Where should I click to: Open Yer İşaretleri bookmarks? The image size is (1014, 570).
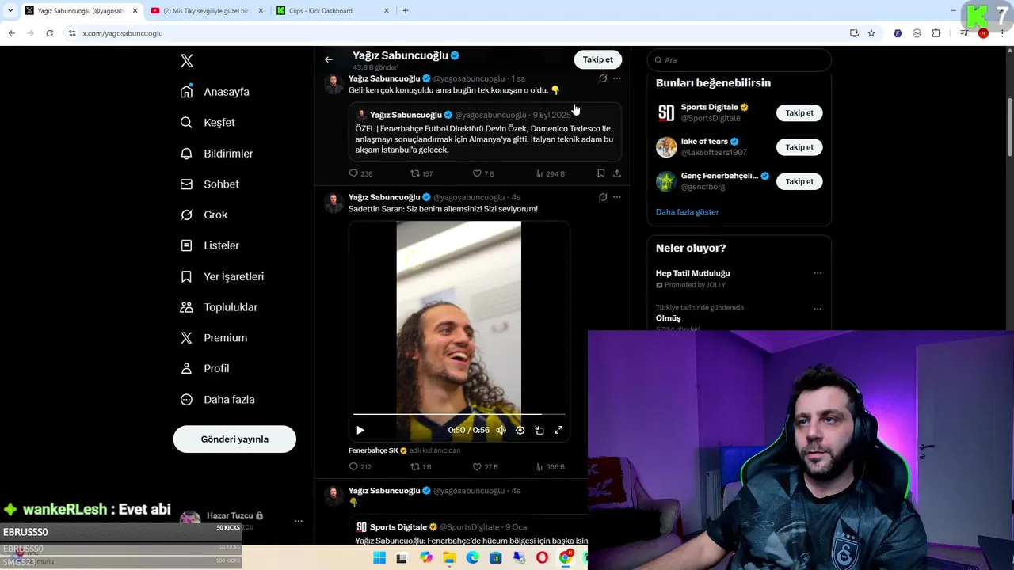tap(222, 276)
